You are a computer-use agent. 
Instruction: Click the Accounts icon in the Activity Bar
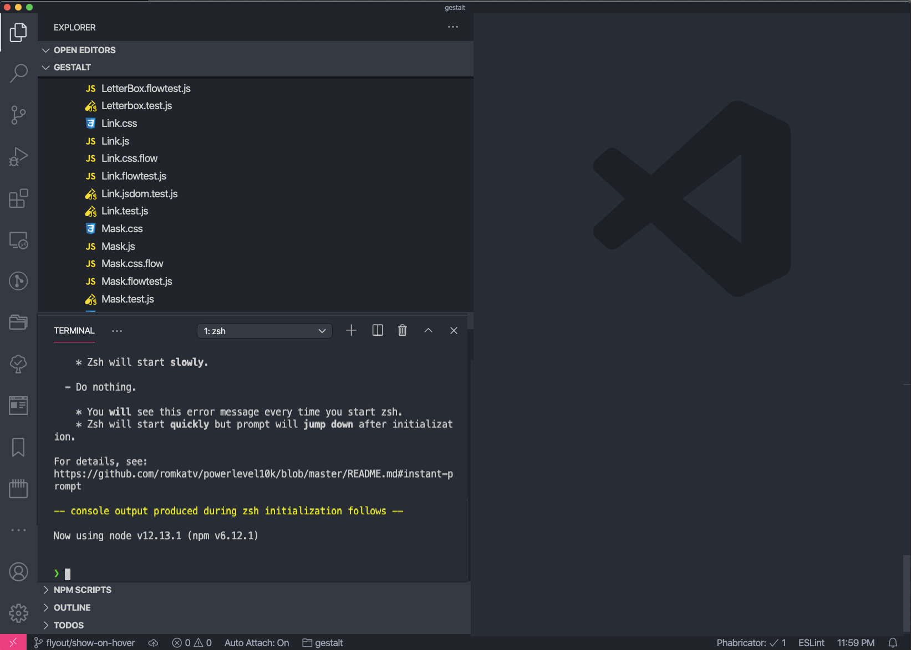click(18, 572)
